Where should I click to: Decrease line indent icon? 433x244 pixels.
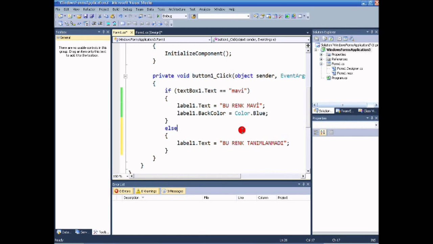[94, 23]
